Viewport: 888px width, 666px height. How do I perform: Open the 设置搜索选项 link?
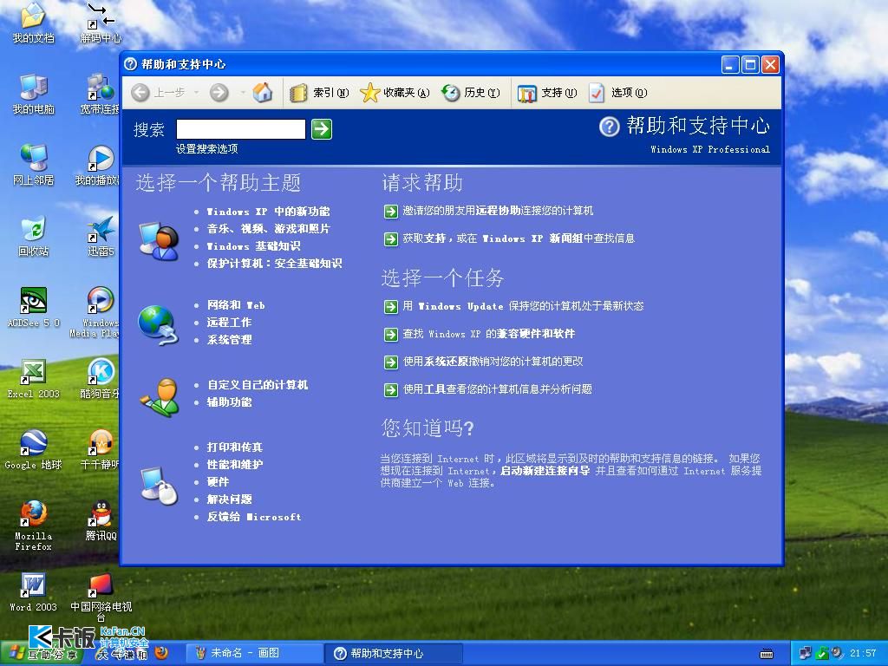(206, 149)
